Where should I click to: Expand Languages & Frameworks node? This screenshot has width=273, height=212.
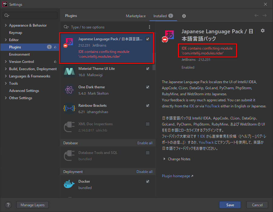[6, 76]
